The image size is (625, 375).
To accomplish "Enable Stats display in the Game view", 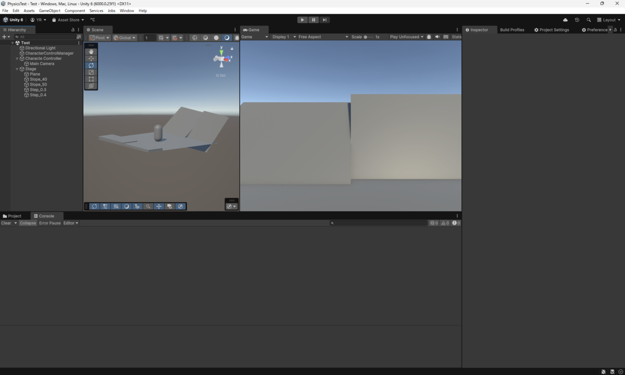I will tap(456, 36).
